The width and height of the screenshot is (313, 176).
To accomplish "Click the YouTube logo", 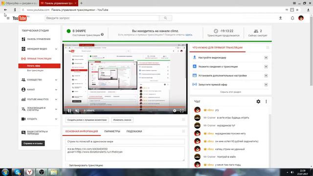I will pos(20,18).
